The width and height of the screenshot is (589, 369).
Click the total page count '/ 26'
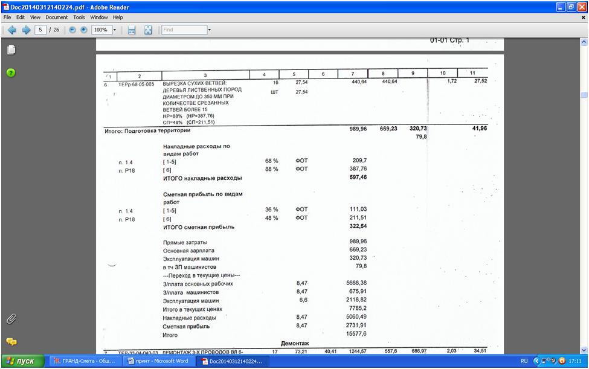click(x=54, y=30)
